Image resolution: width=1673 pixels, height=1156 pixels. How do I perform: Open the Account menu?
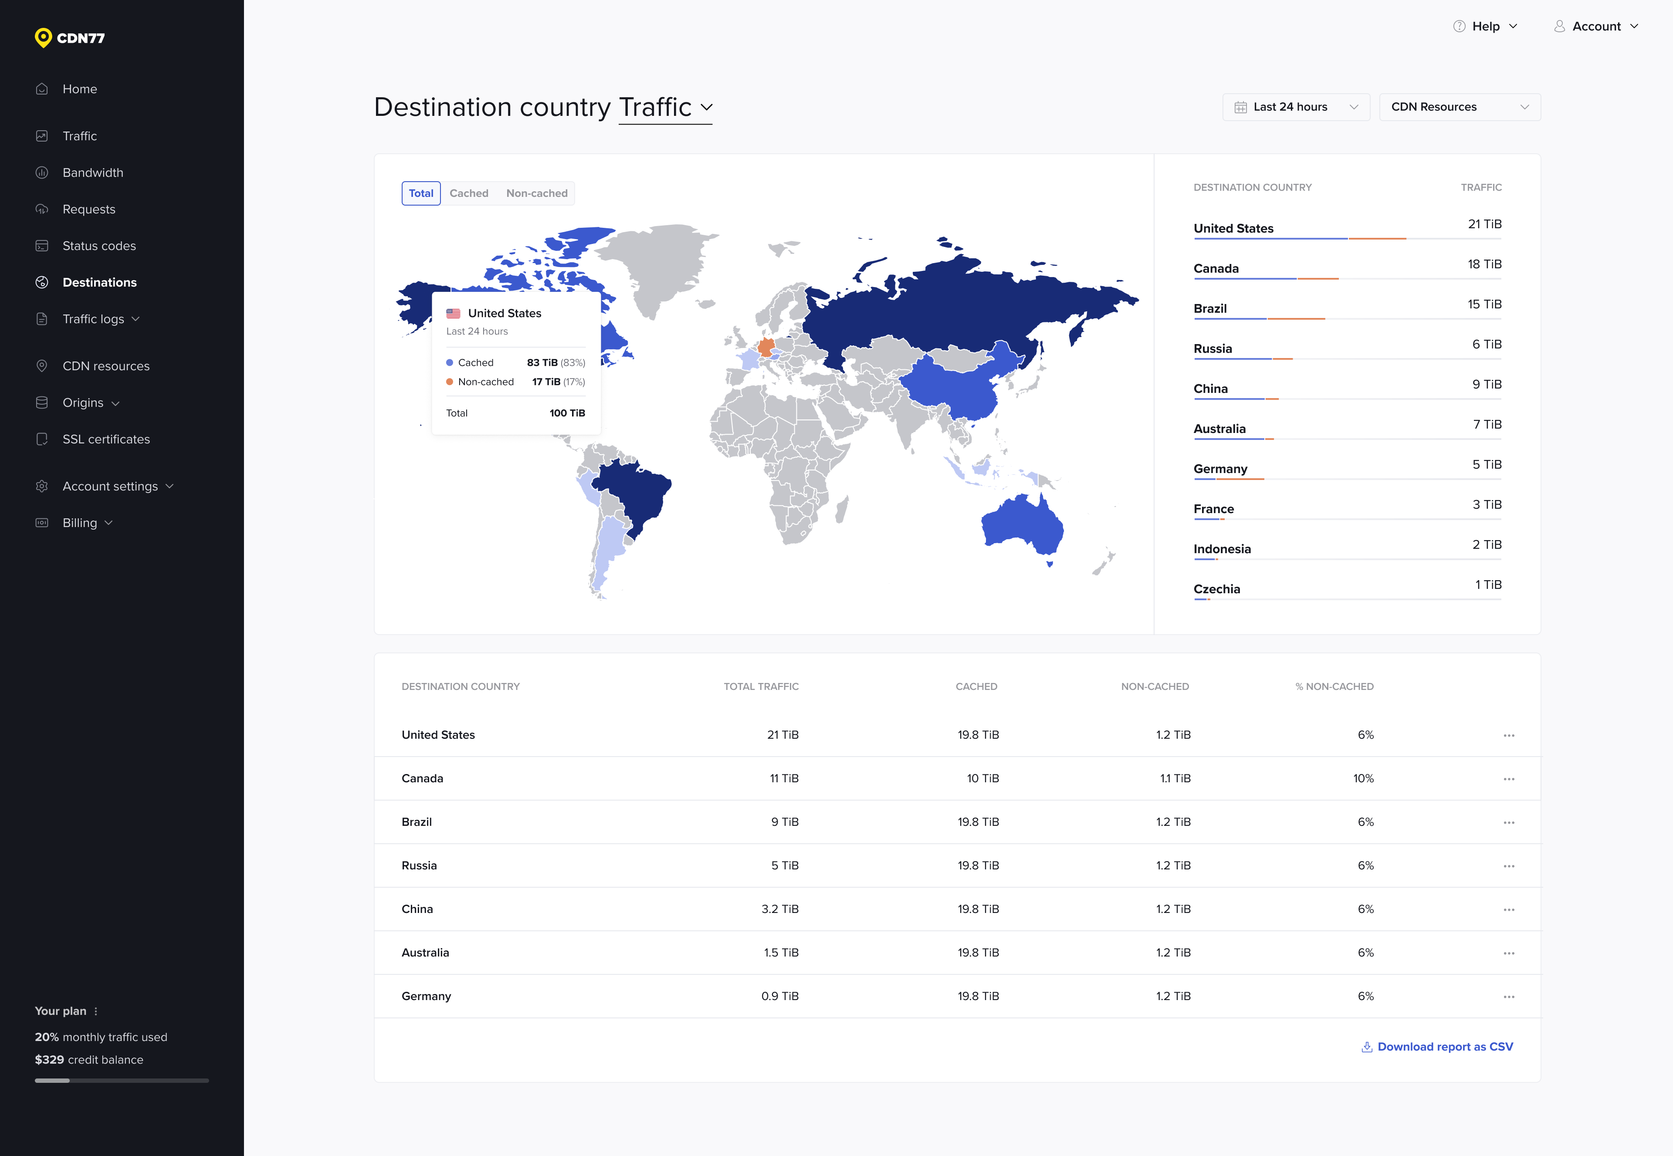click(x=1596, y=26)
